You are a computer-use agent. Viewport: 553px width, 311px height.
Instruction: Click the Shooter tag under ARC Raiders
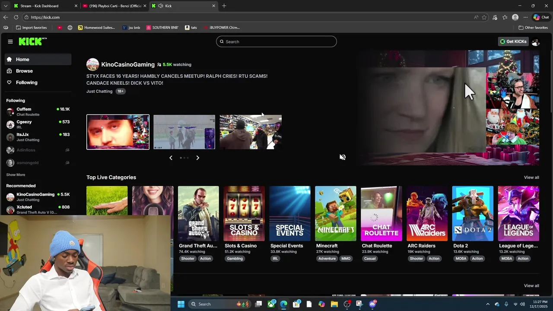pos(416,259)
